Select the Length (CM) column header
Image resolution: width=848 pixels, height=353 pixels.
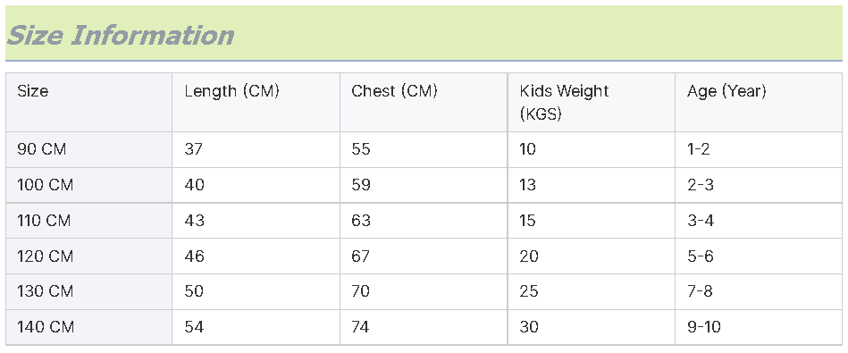[x=232, y=91]
